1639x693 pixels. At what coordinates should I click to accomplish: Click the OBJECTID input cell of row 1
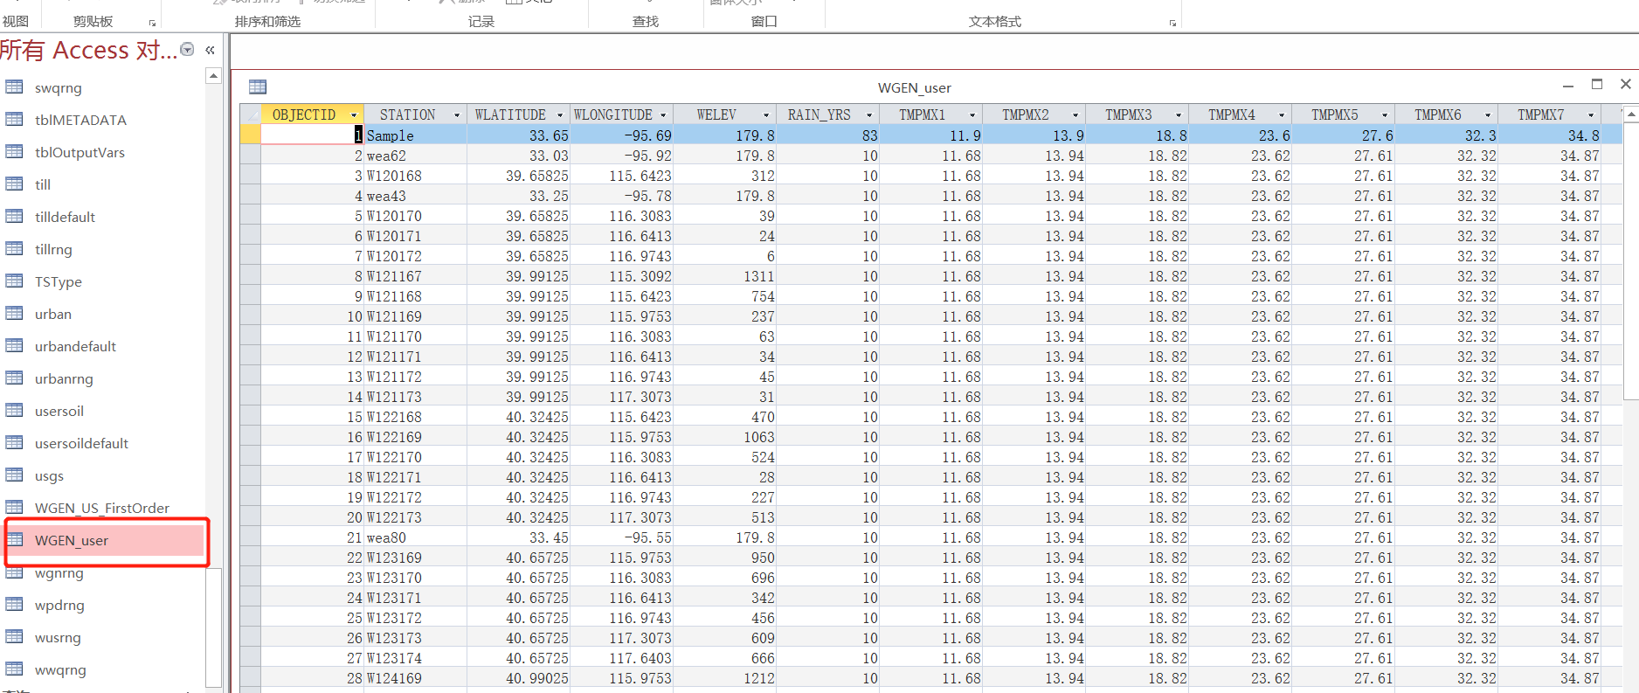[312, 135]
